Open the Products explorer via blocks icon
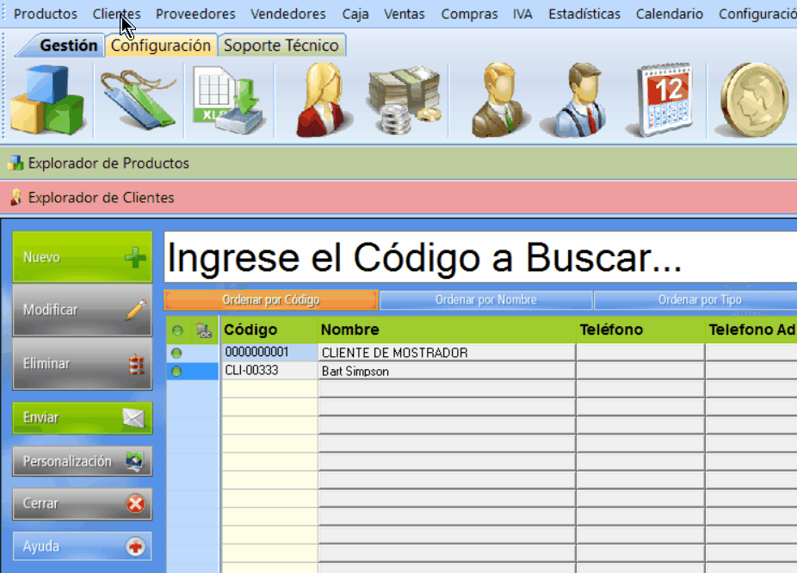The width and height of the screenshot is (797, 573). click(x=47, y=97)
